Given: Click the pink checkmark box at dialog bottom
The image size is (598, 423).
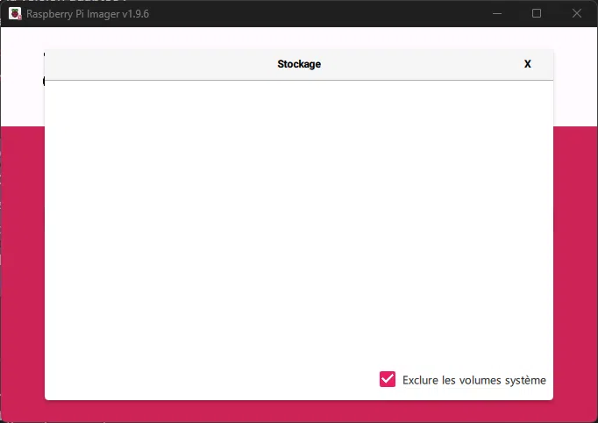Looking at the screenshot, I should click(388, 379).
